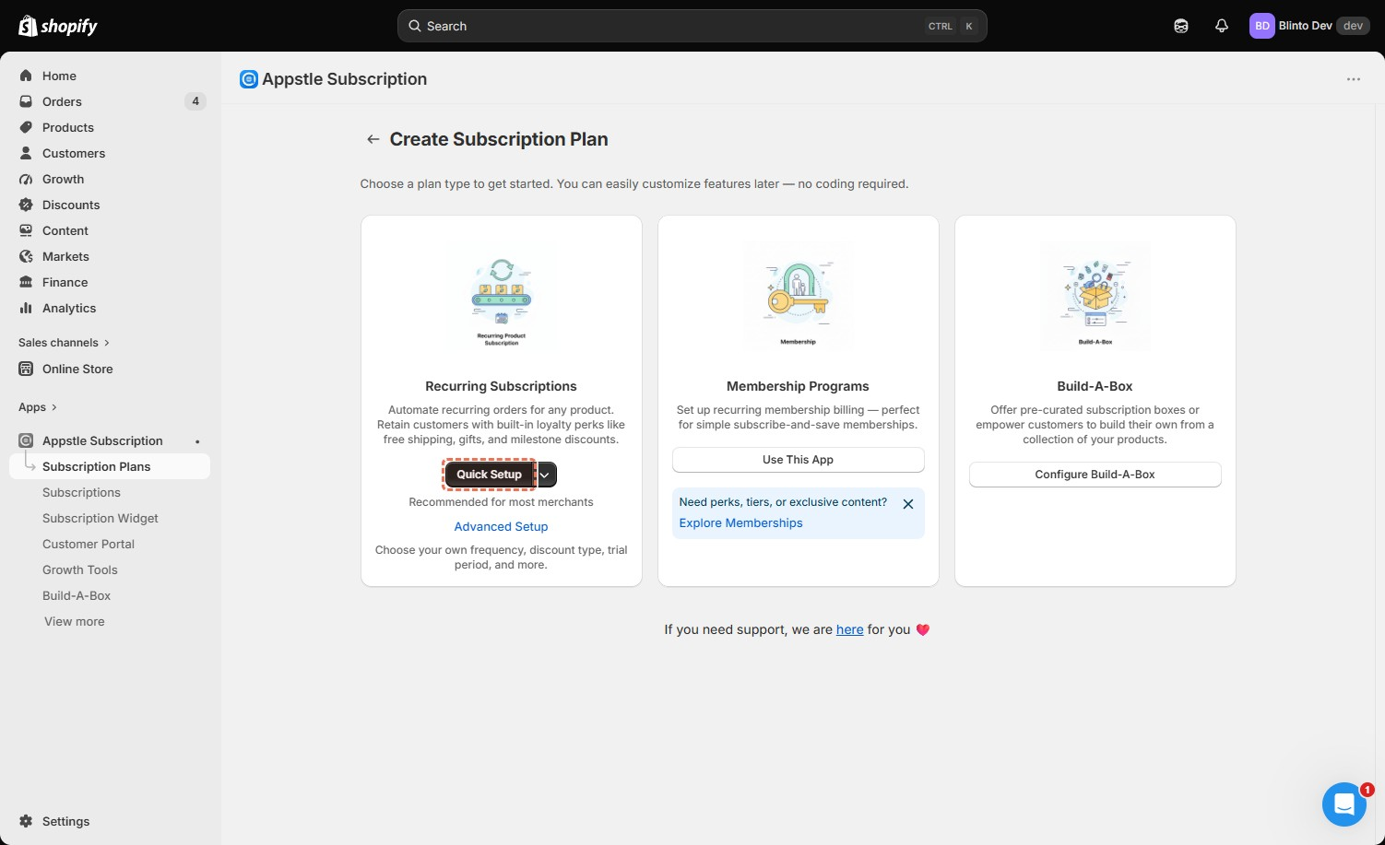
Task: Click the Shopify logo
Action: (58, 26)
